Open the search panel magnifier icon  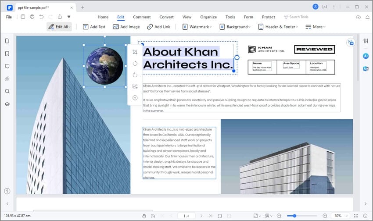7,91
